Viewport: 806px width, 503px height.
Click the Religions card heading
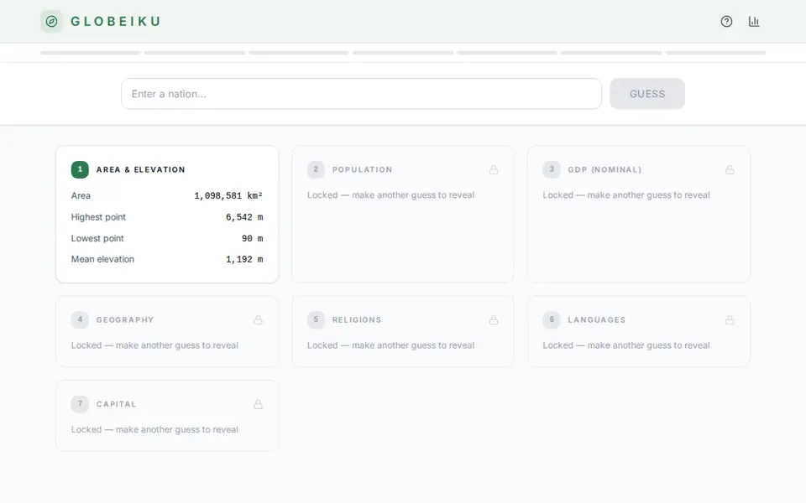pyautogui.click(x=357, y=320)
